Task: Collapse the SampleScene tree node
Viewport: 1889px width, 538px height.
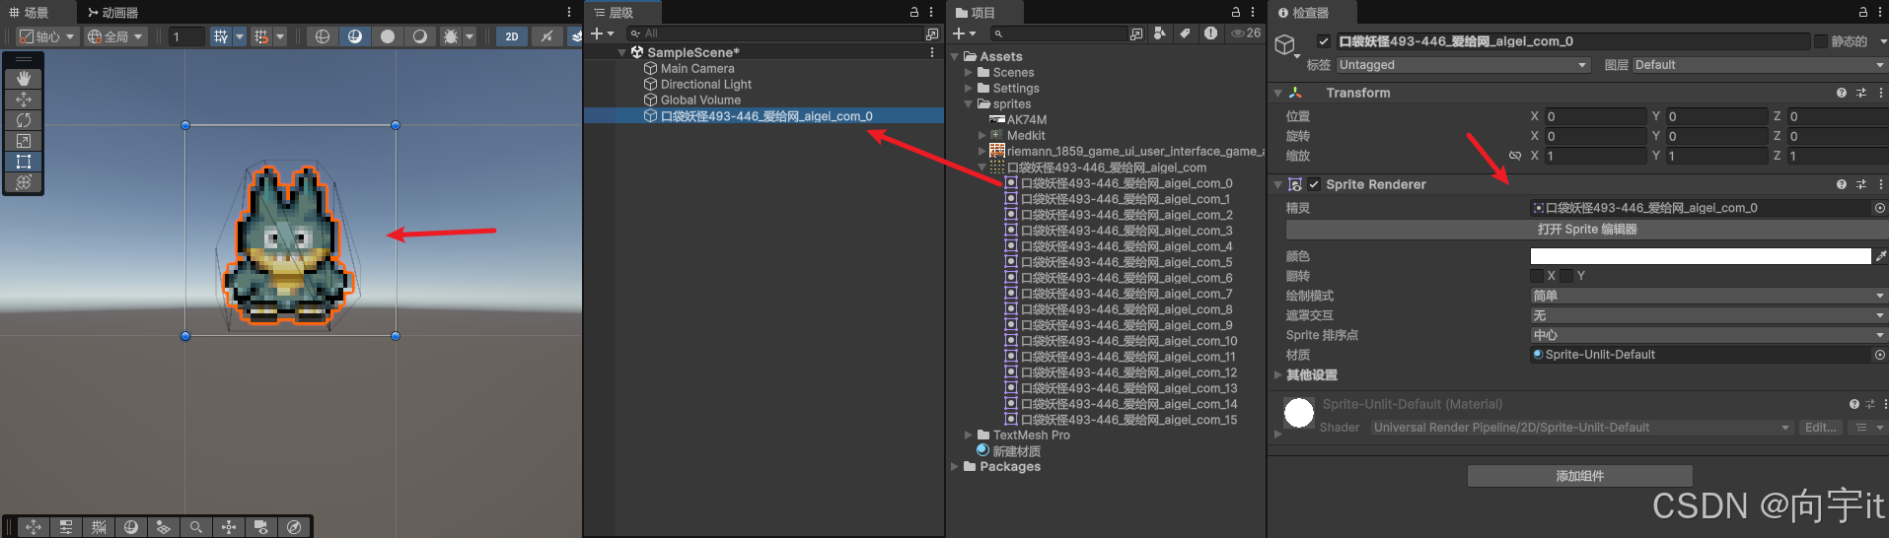Action: [x=621, y=52]
